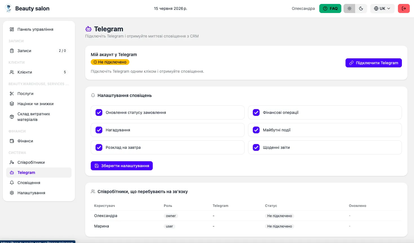414x243 pixels.
Task: Click Марина in the staff table
Action: coord(101,226)
